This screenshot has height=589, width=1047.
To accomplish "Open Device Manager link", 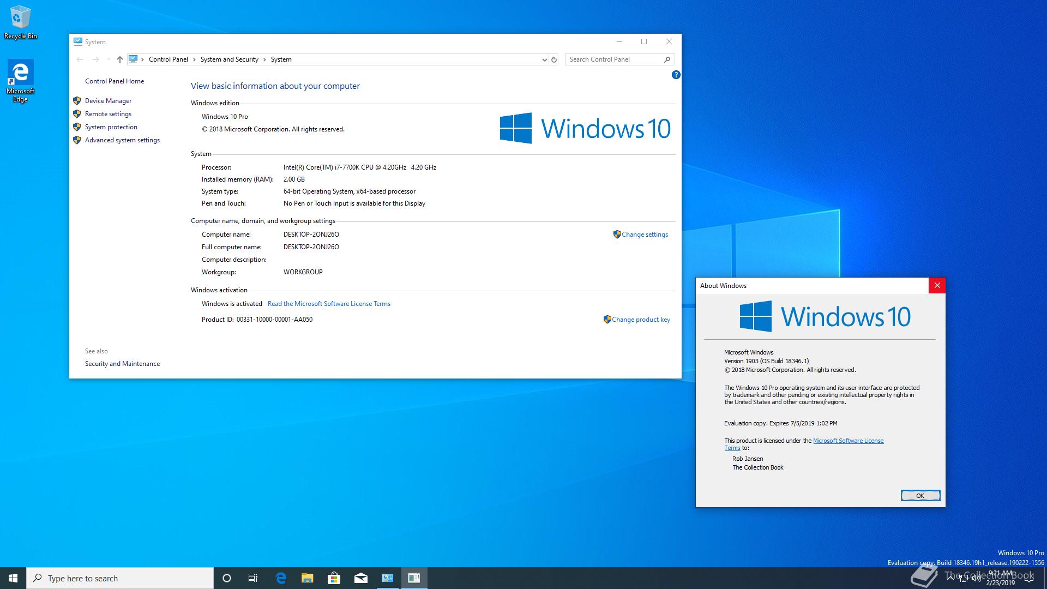I will coord(108,101).
